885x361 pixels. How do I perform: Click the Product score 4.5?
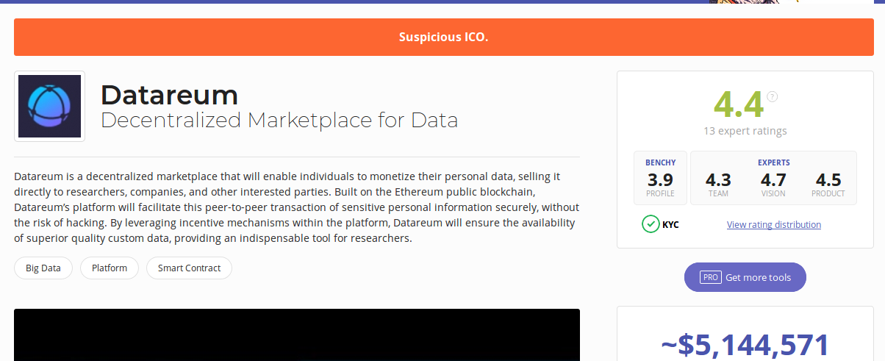pyautogui.click(x=828, y=179)
